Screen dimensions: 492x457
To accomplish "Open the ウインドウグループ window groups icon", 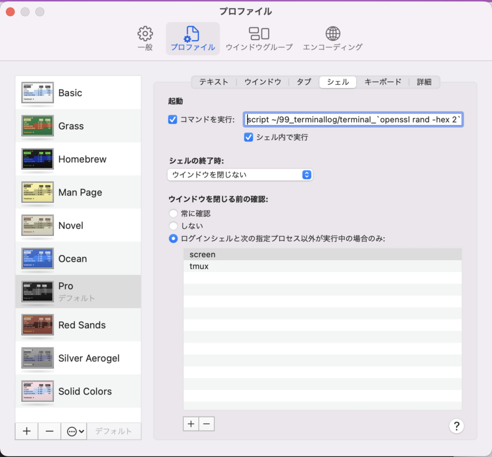I will (x=259, y=34).
